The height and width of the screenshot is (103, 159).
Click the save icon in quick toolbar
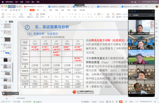point(11,10)
